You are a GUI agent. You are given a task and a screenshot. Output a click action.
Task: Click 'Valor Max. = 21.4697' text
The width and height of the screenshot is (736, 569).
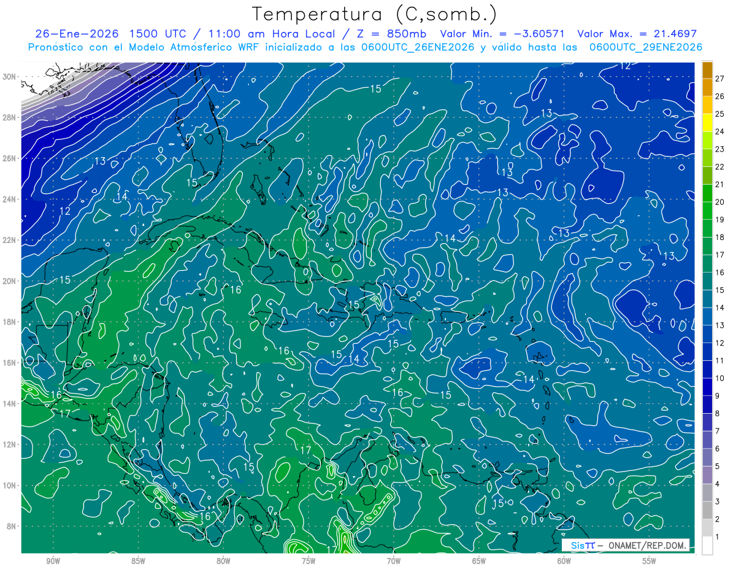637,34
